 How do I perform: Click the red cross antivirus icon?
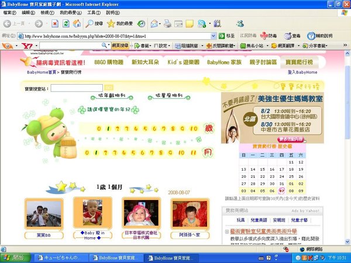click(264, 36)
